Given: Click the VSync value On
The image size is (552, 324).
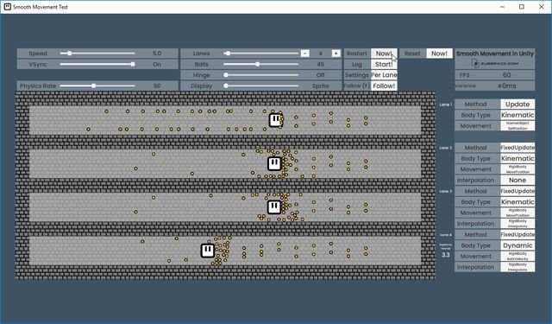Looking at the screenshot, I should pos(157,64).
